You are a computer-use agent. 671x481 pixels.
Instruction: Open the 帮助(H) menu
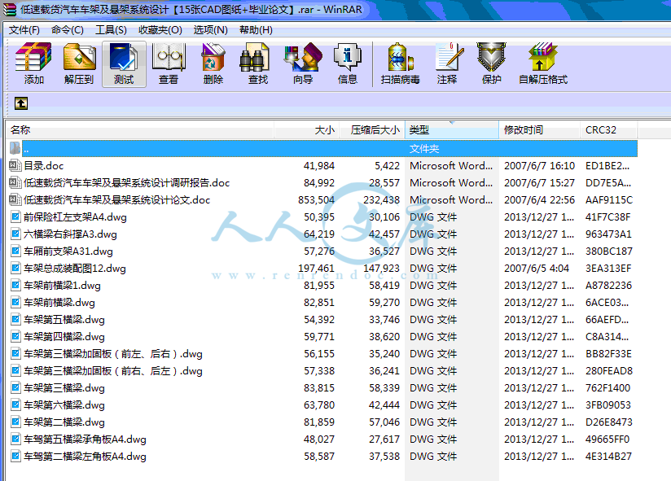click(256, 30)
